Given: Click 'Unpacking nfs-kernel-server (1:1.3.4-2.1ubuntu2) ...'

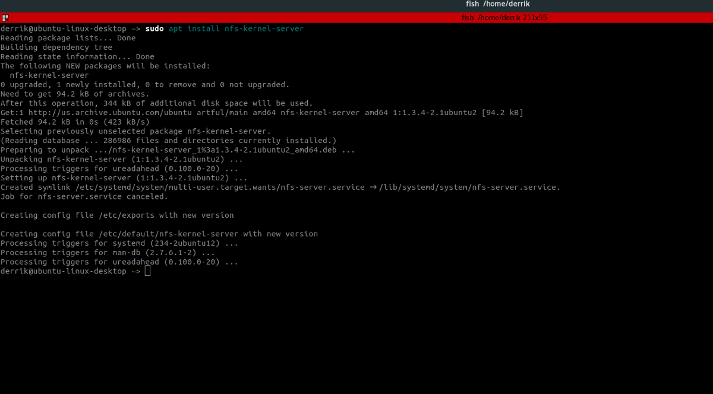Looking at the screenshot, I should point(122,160).
